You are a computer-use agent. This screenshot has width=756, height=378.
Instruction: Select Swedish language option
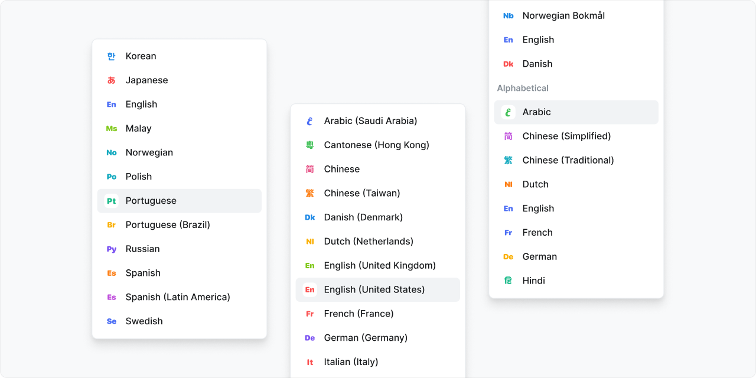[180, 321]
